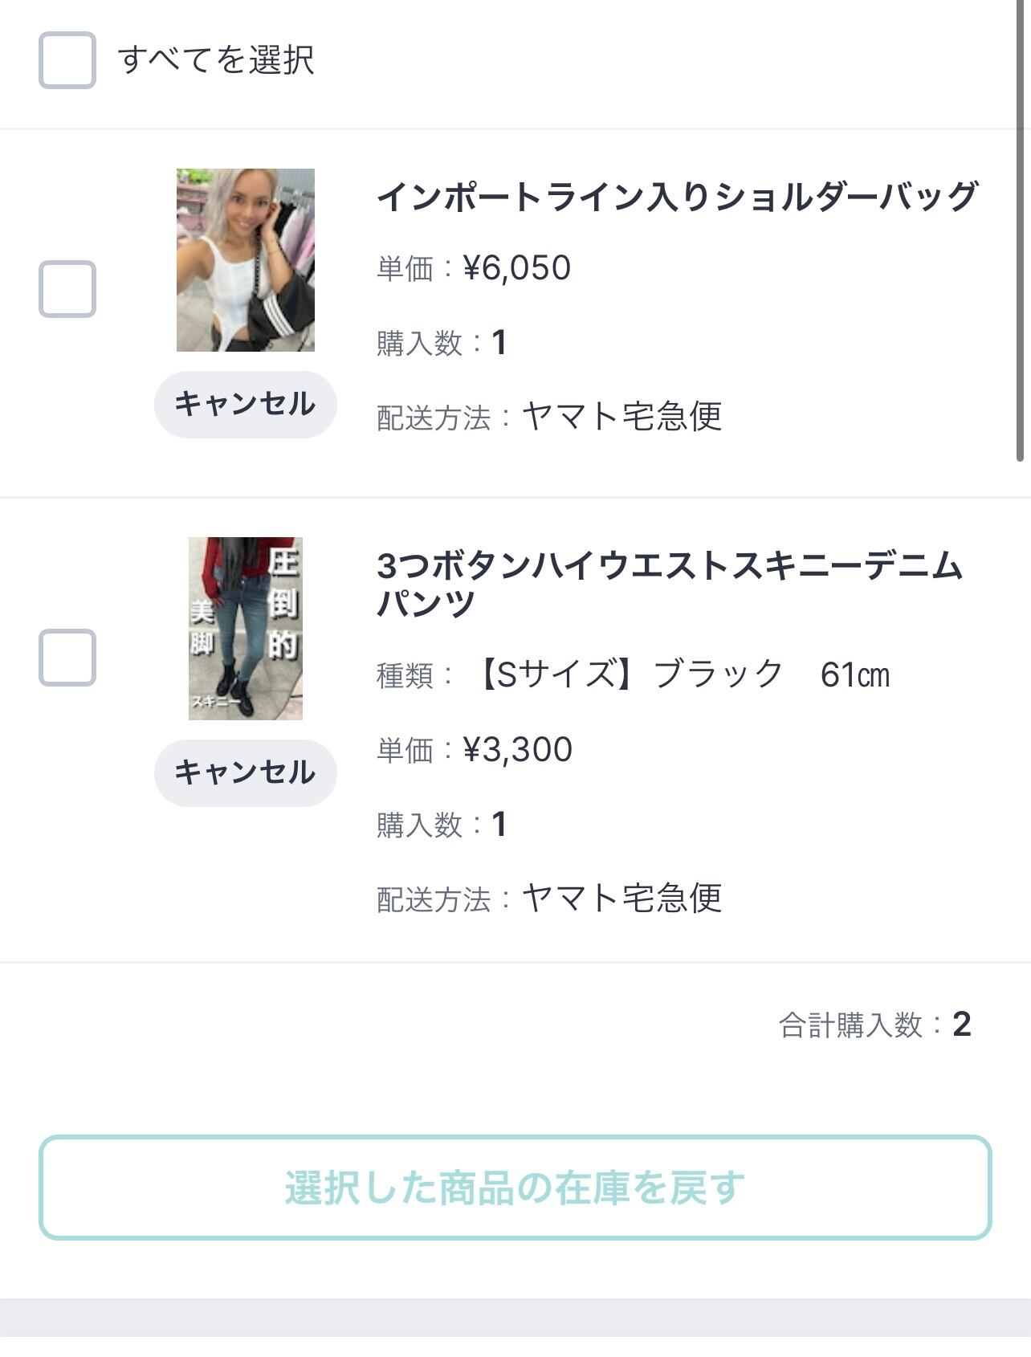The height and width of the screenshot is (1357, 1031).
Task: Open the shoulder bag product thumbnail
Action: pos(246,260)
